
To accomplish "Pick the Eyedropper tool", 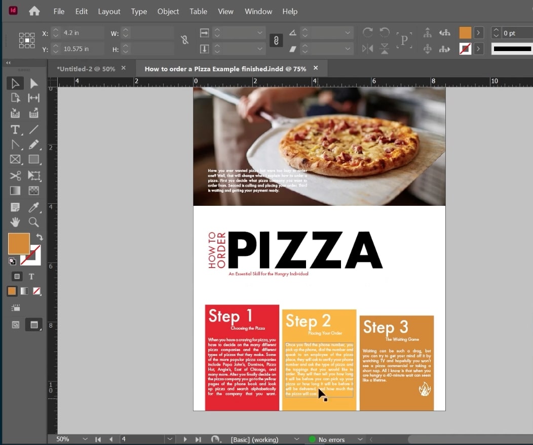I will pyautogui.click(x=34, y=207).
